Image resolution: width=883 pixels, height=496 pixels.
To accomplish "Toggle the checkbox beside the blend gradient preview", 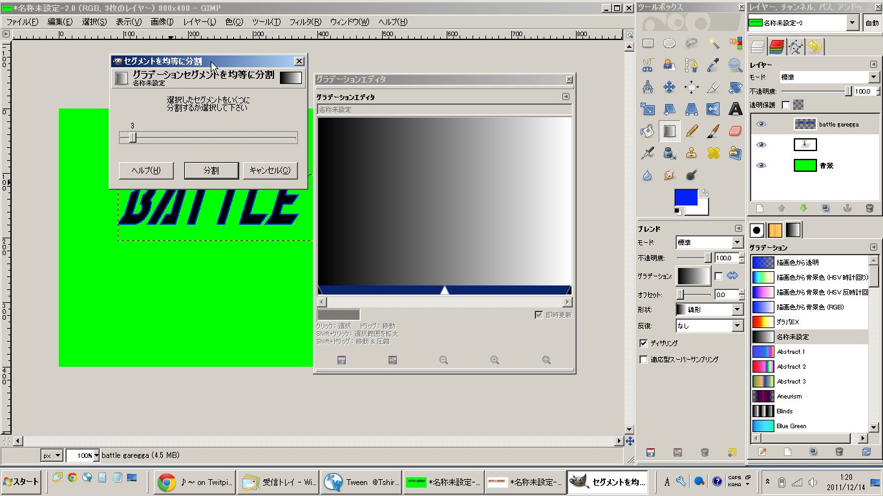I will tap(718, 276).
